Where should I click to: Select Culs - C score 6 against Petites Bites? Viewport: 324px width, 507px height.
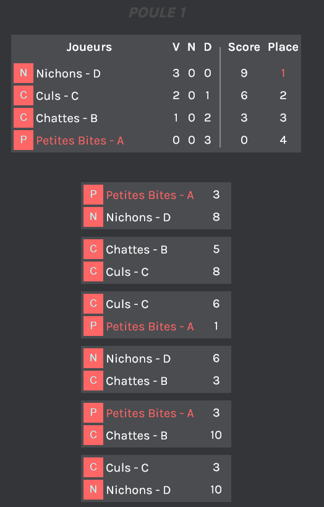[x=216, y=304]
